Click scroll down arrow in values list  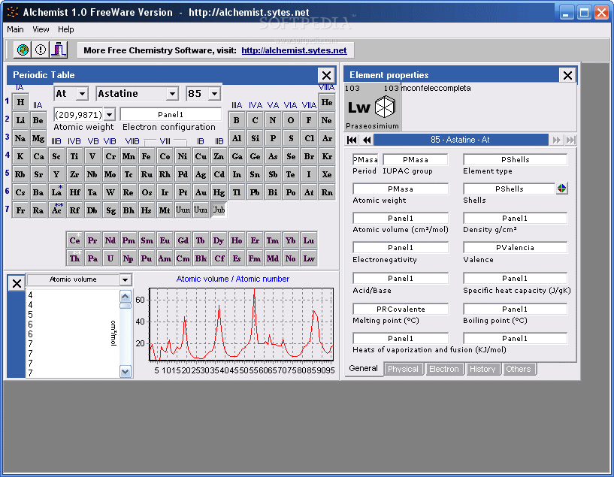(x=126, y=372)
